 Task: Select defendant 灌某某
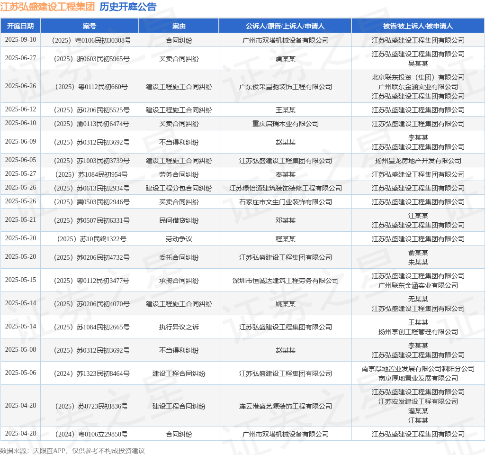(x=418, y=411)
